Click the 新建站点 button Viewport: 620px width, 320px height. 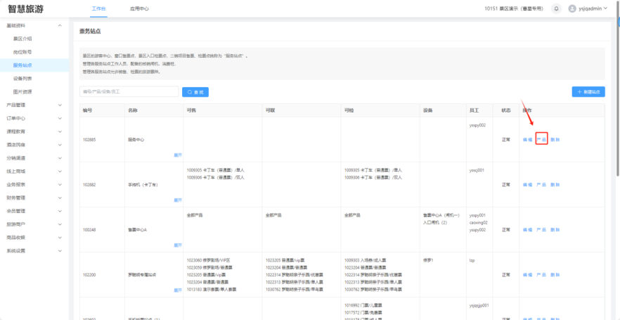[x=588, y=91]
